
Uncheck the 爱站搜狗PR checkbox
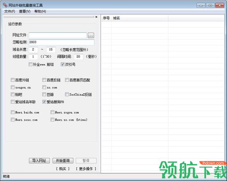(x=44, y=102)
